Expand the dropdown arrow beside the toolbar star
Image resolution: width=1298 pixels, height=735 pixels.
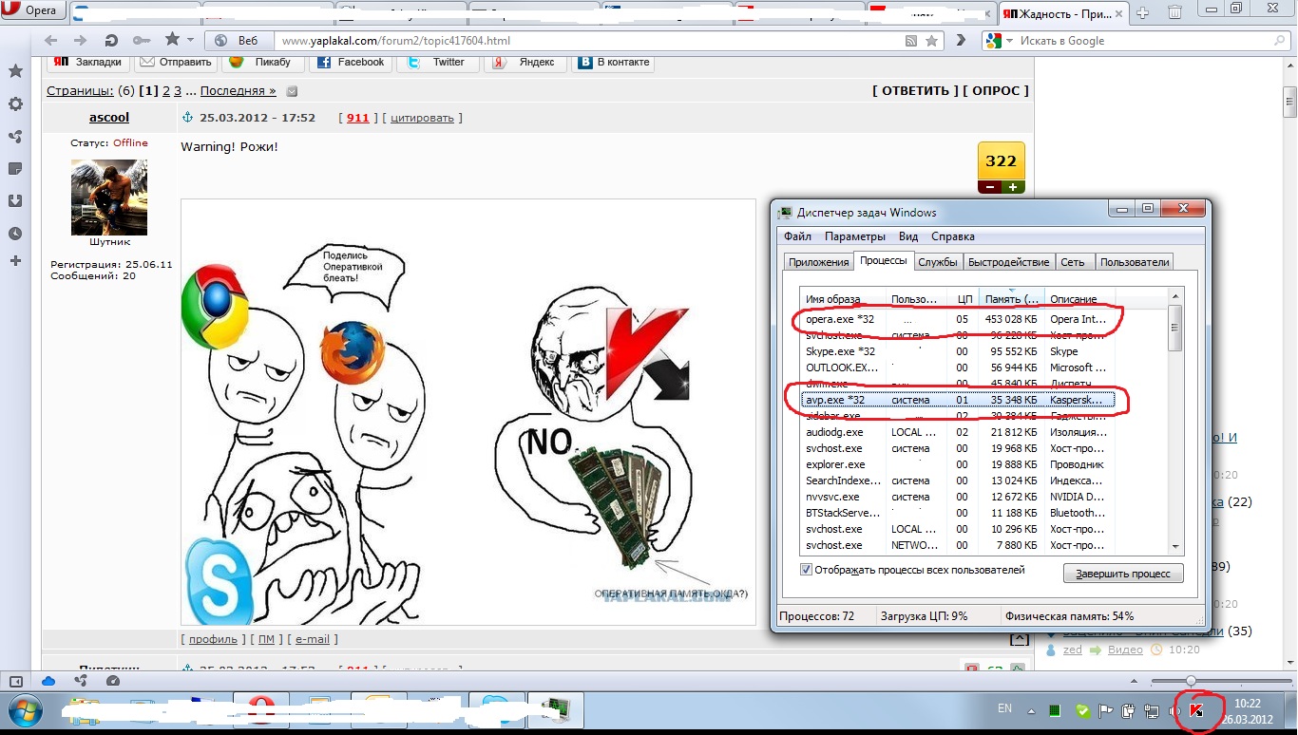pos(190,41)
